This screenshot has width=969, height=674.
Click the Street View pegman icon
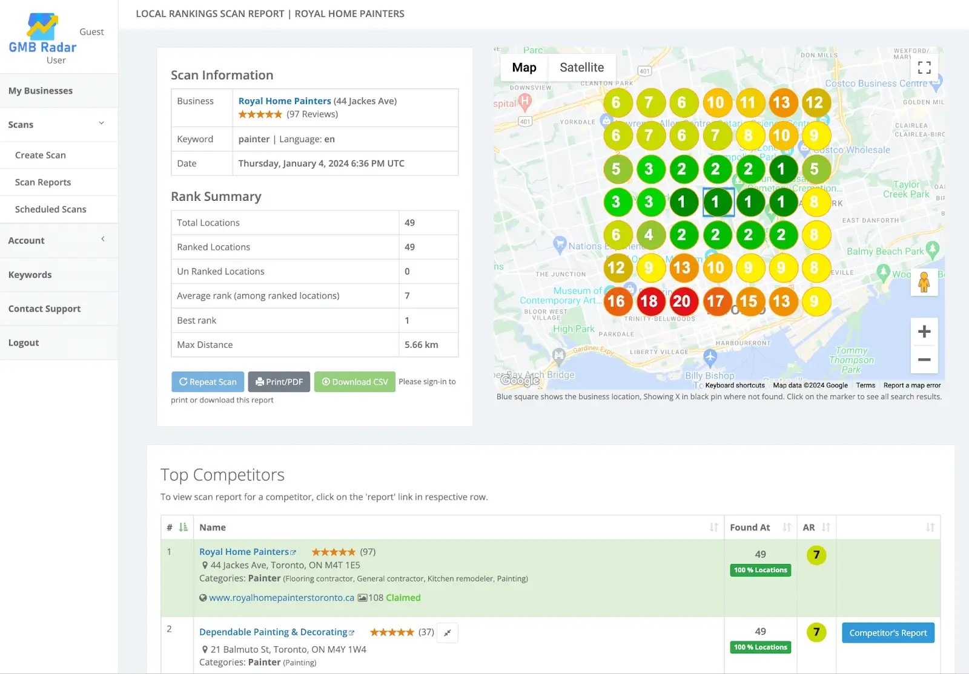(x=924, y=282)
